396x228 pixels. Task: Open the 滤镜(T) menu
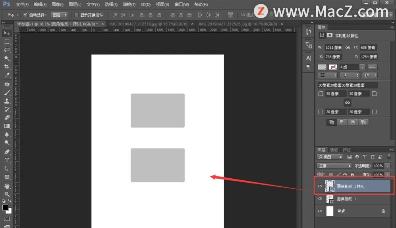coord(129,5)
